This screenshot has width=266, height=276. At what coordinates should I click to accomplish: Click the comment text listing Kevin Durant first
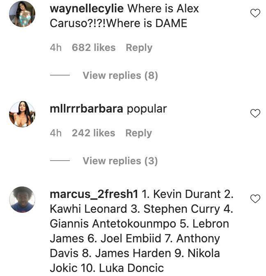[140, 231]
